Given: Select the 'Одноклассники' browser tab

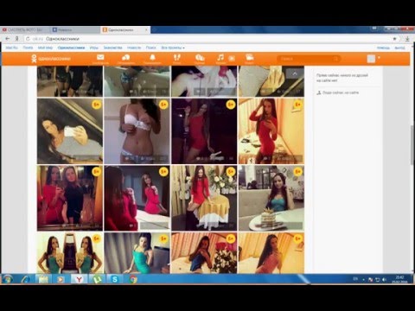Looking at the screenshot, I should (x=123, y=29).
